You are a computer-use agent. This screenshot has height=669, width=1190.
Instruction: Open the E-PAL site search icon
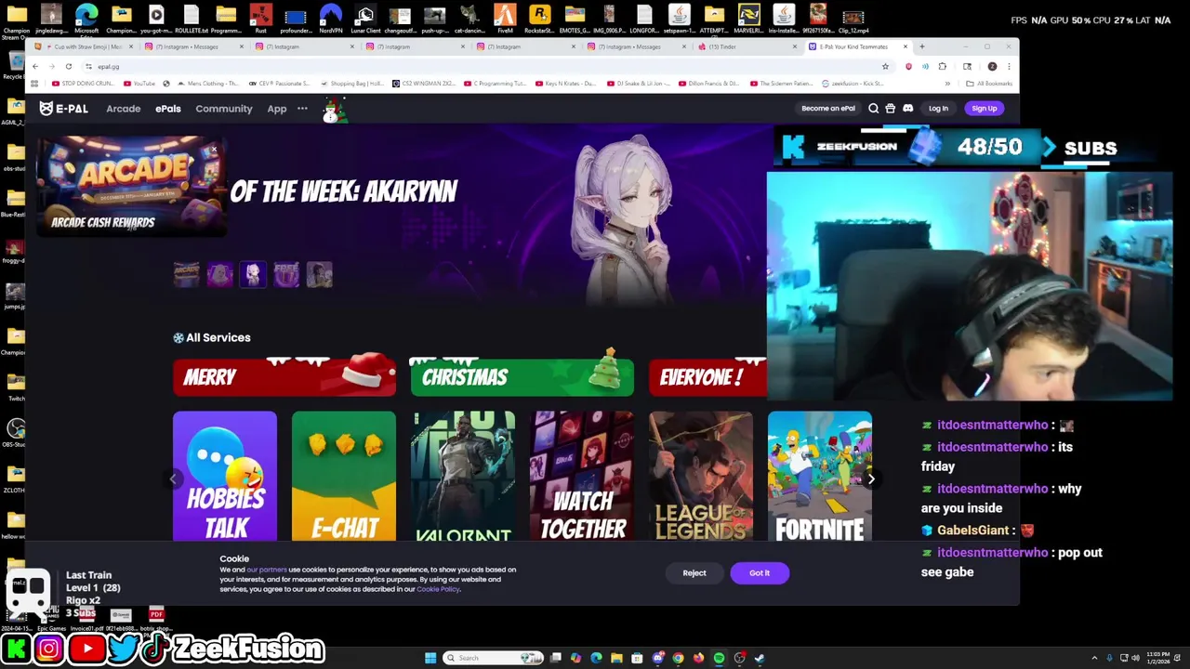click(873, 109)
